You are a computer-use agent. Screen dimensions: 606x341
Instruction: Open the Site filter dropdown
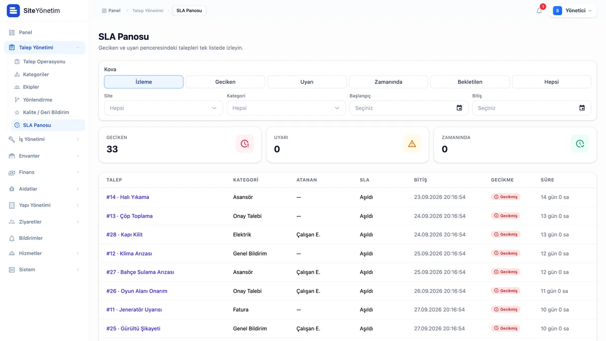pos(164,108)
